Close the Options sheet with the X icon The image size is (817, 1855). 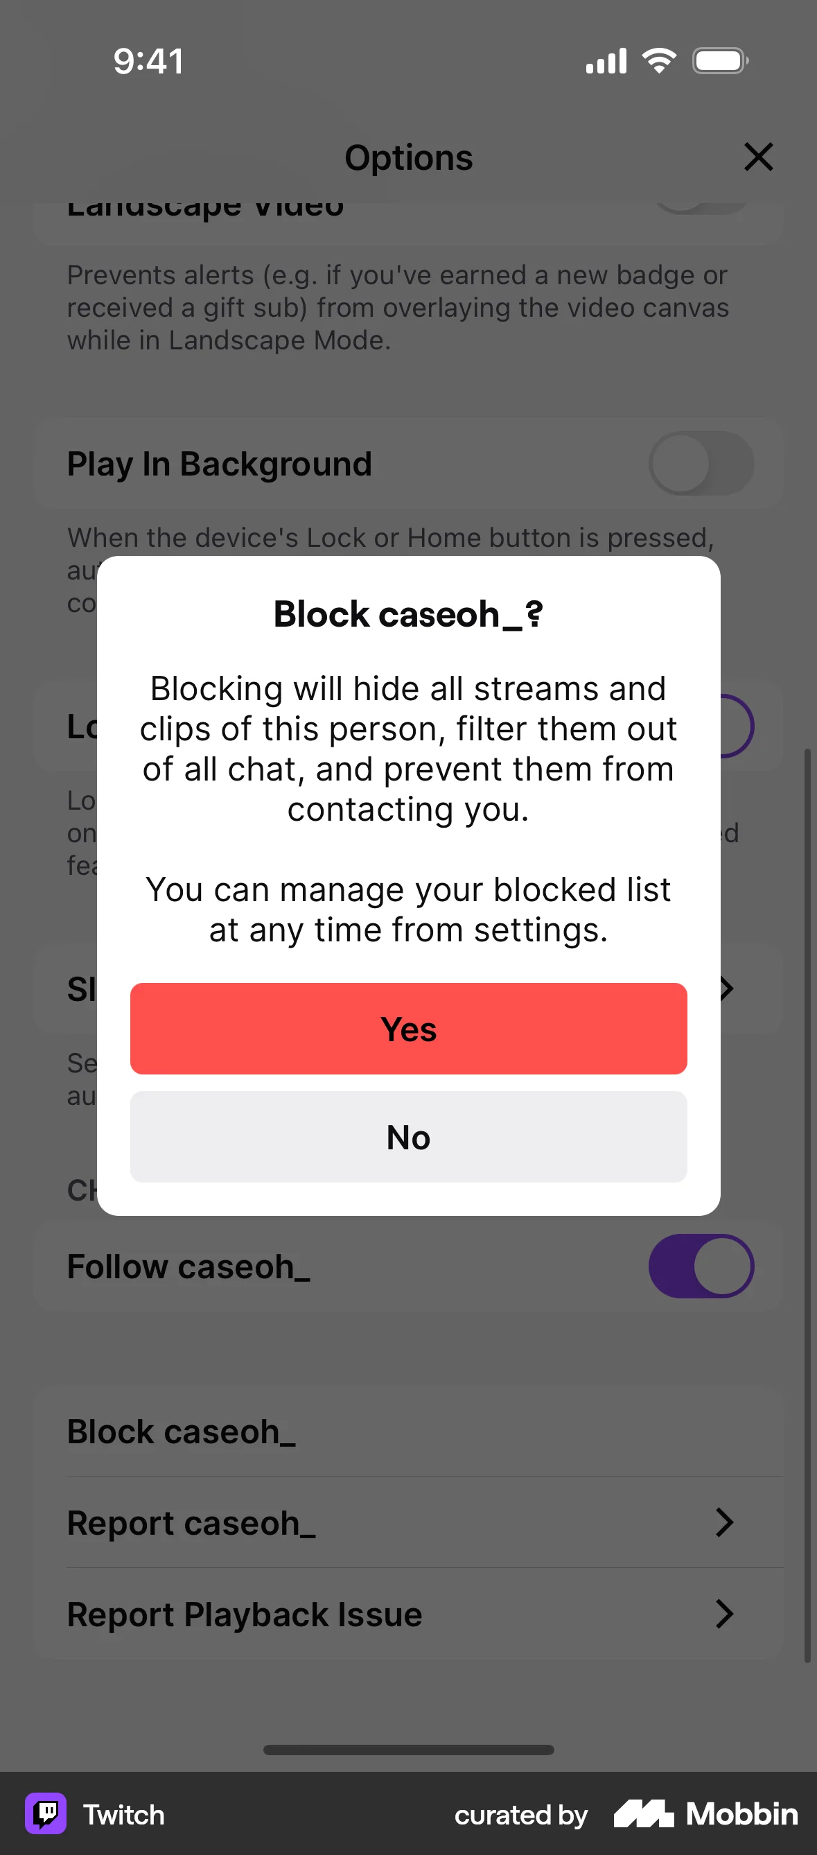[759, 158]
